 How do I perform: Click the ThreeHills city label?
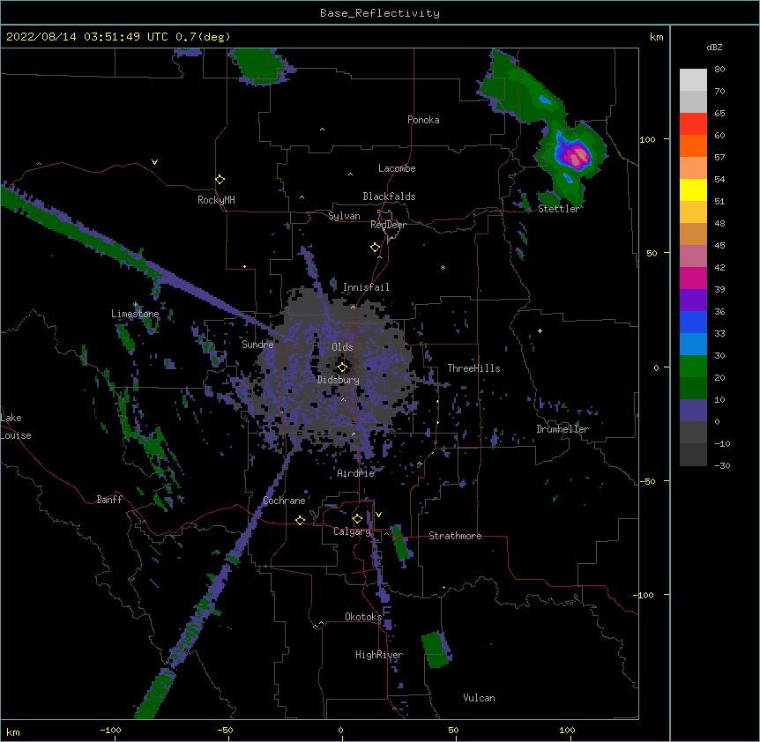473,368
